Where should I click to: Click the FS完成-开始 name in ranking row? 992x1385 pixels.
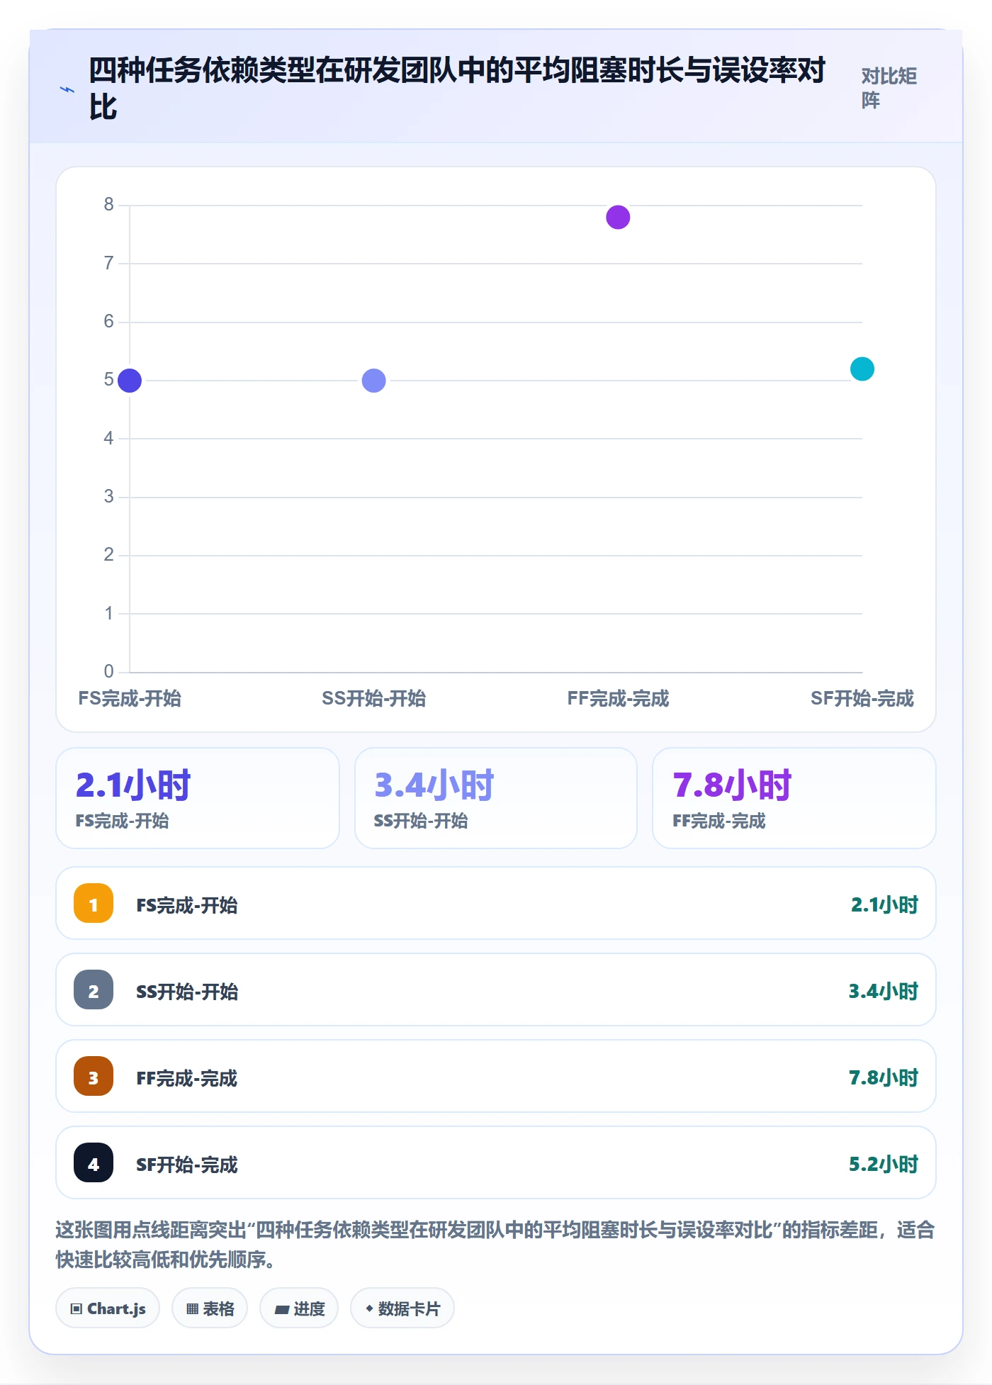187,905
